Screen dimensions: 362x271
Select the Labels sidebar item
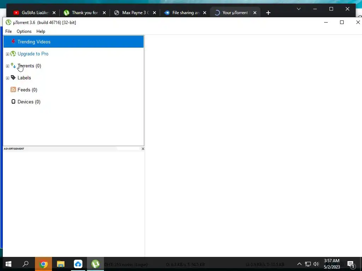(x=24, y=78)
